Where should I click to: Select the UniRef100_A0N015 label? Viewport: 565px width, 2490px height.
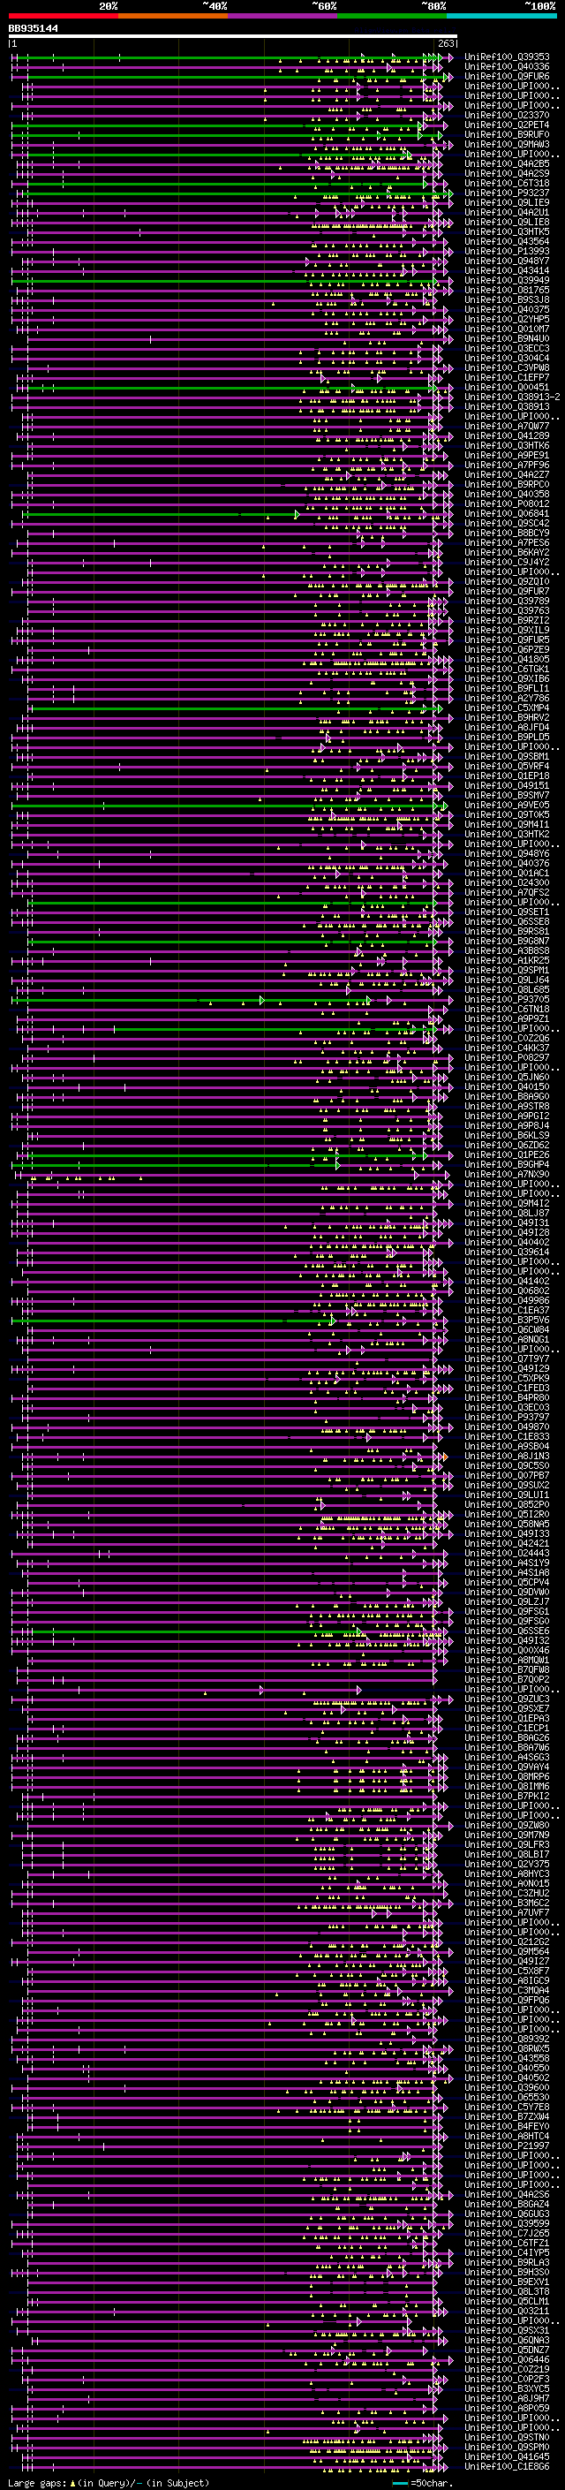pyautogui.click(x=507, y=1882)
